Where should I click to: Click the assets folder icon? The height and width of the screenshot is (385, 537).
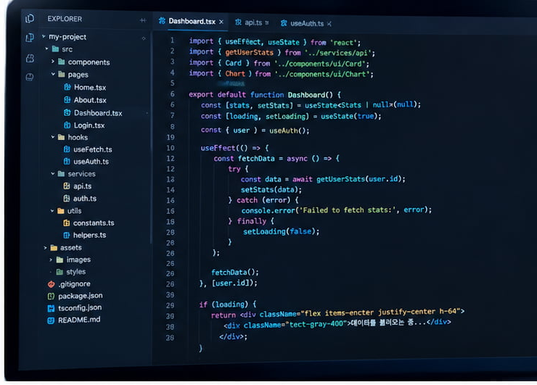[x=54, y=247]
